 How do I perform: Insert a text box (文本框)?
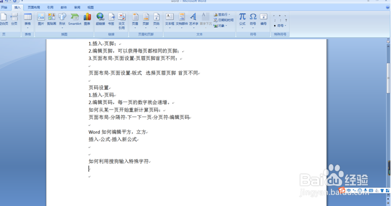pos(170,19)
